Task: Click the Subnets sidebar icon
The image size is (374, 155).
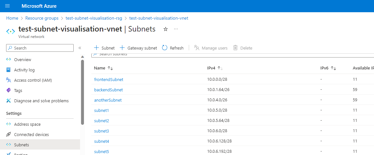Action: coord(9,145)
